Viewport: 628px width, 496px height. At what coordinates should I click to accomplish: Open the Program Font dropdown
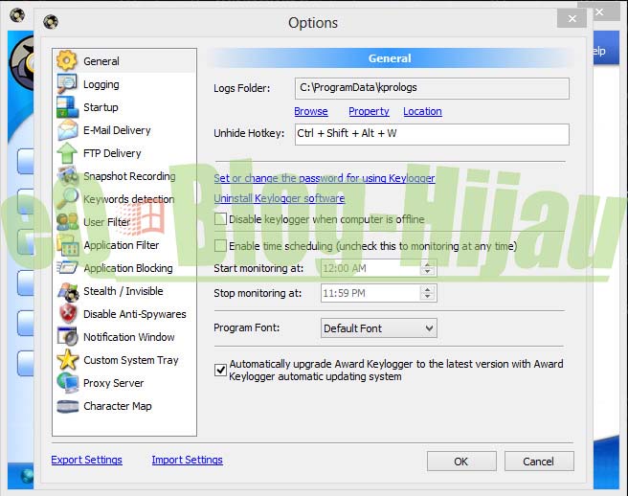pyautogui.click(x=378, y=328)
